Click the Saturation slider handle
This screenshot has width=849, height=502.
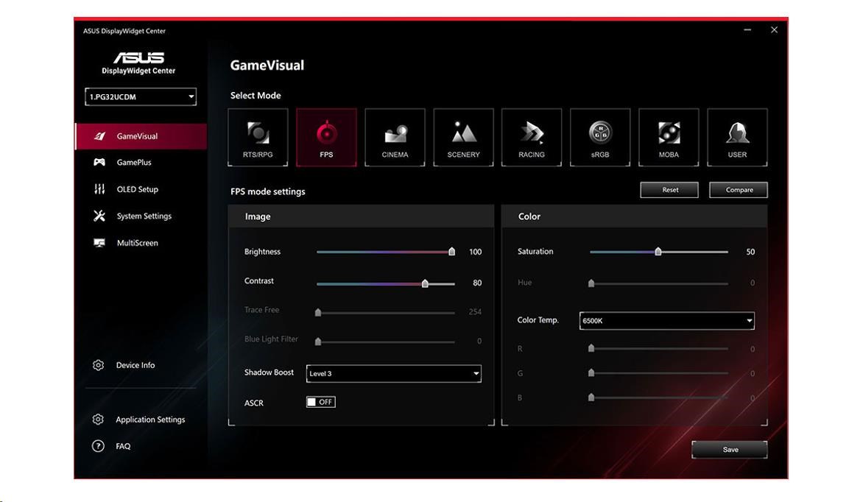[658, 251]
